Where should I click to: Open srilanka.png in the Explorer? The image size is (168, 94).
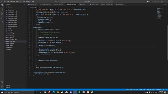click(15, 36)
